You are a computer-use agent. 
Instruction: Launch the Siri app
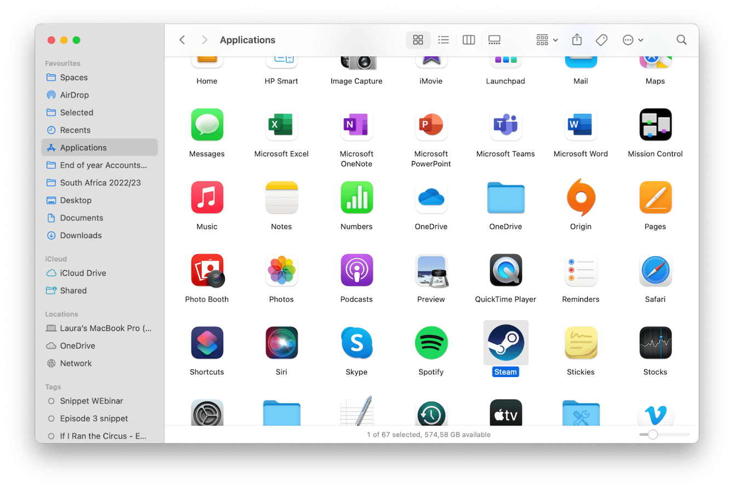282,343
